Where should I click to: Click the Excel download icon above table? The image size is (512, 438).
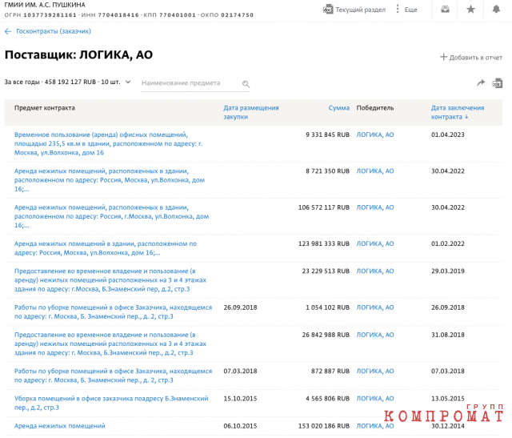click(497, 83)
